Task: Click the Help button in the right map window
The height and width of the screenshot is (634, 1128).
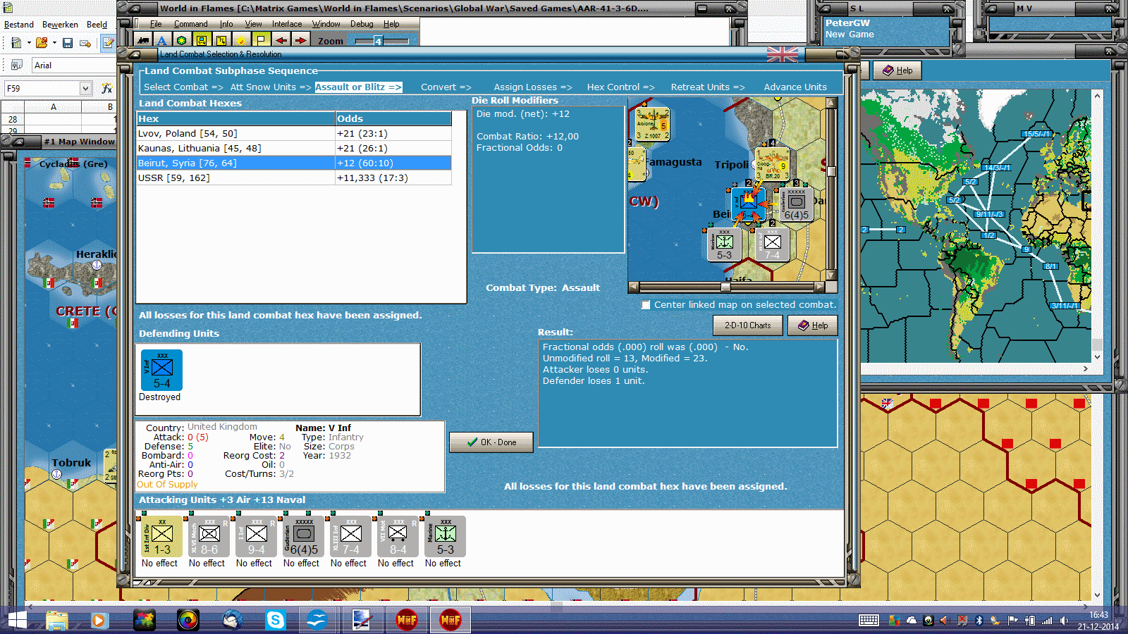Action: 897,70
